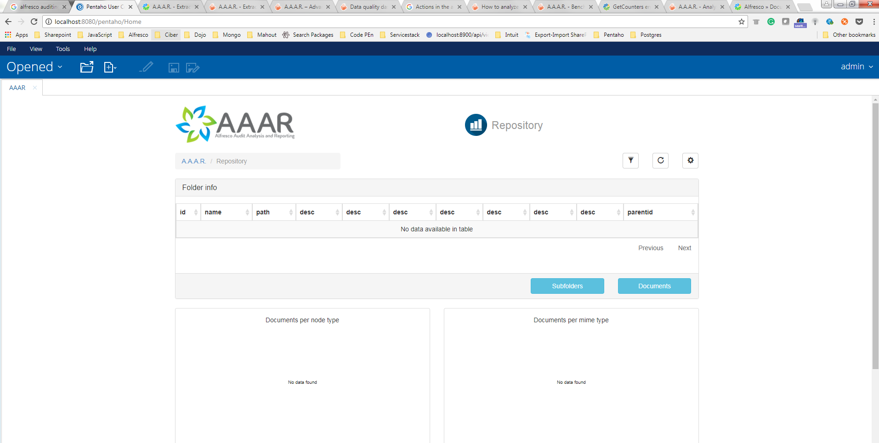
Task: Click the Documents button
Action: coord(654,286)
